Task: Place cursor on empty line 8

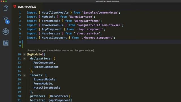Action: tap(104, 42)
